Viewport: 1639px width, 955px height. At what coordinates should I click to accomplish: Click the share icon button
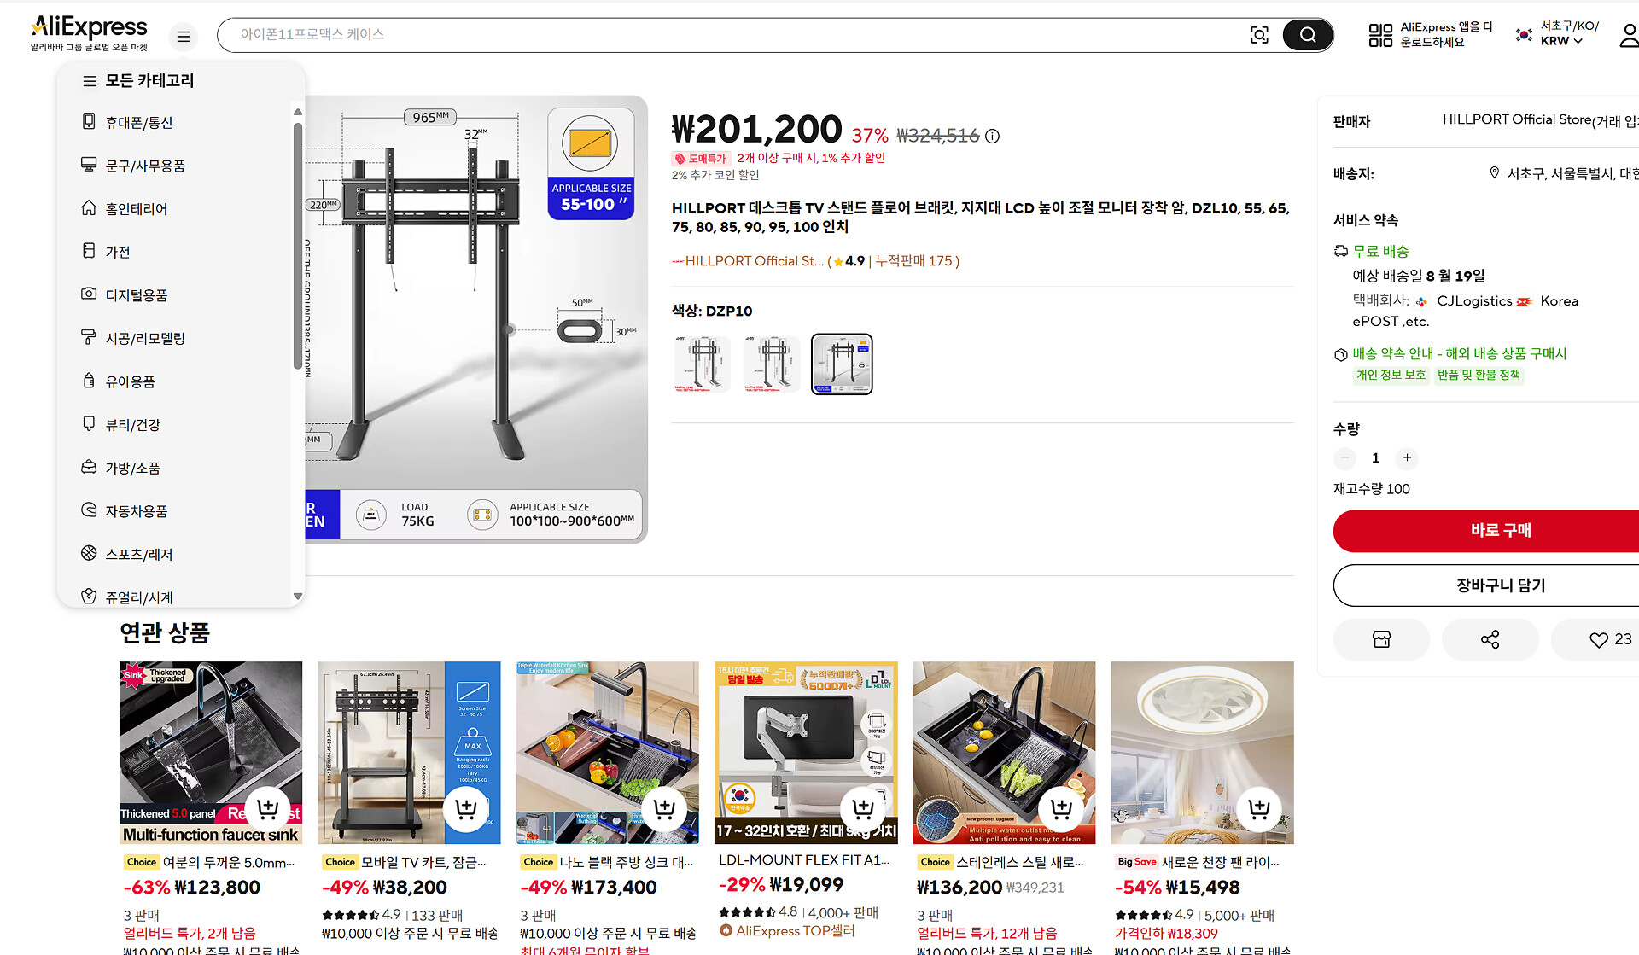click(1490, 639)
